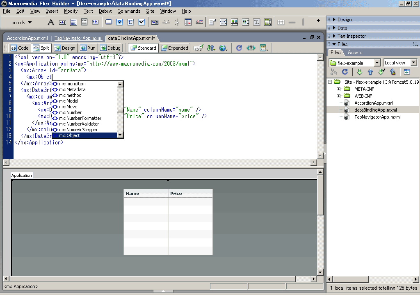Viewport: 420px width, 295px height.
Task: Insert a vertical slider control
Action: [x=177, y=22]
